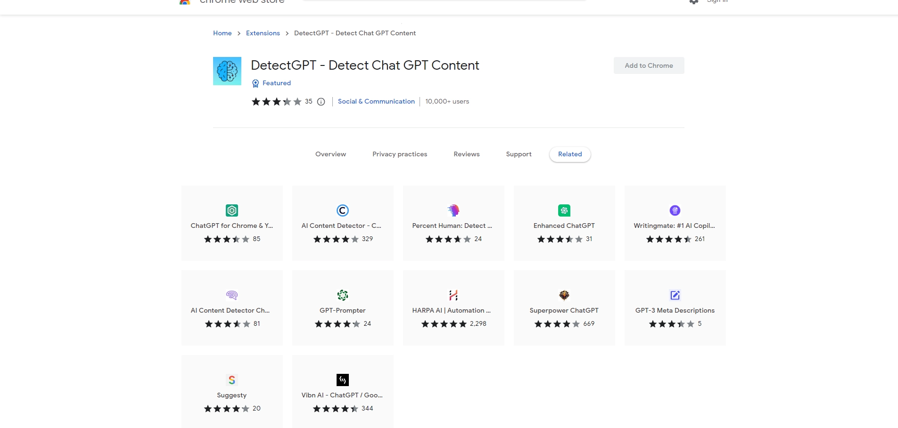Click the ChatGPT for Chrome extension icon
898x428 pixels.
tap(231, 210)
